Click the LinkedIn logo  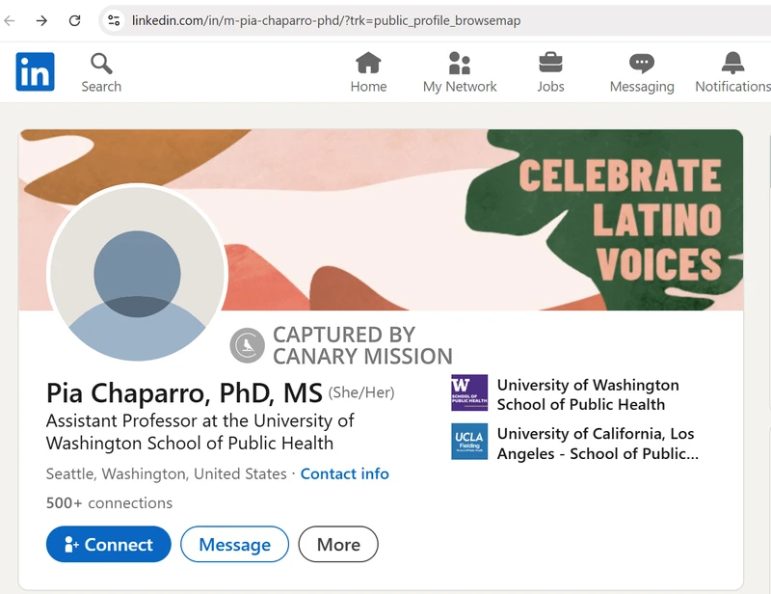pos(35,72)
